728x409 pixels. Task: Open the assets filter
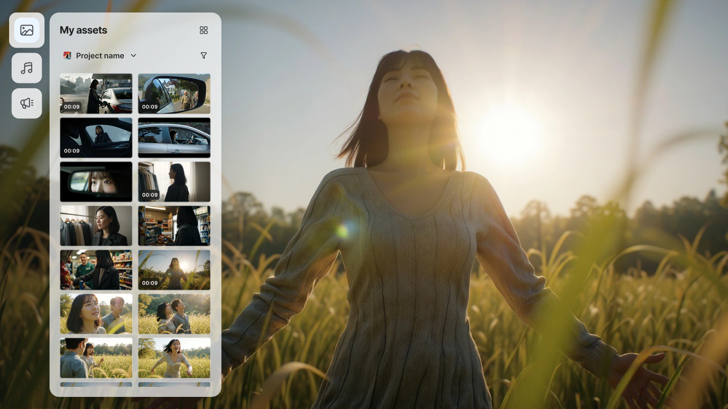tap(204, 56)
